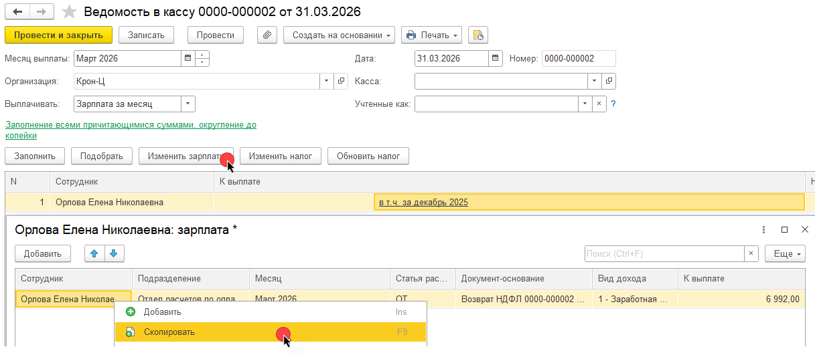
Task: Clear the search box with the X button
Action: (751, 254)
